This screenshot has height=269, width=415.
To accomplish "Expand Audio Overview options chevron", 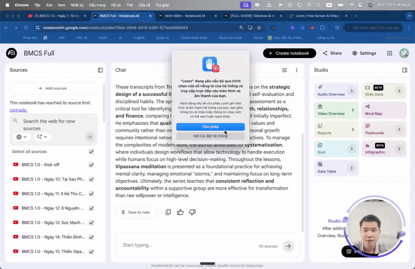I will [352, 91].
